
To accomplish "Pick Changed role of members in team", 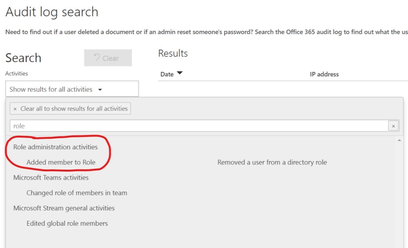I will point(77,193).
